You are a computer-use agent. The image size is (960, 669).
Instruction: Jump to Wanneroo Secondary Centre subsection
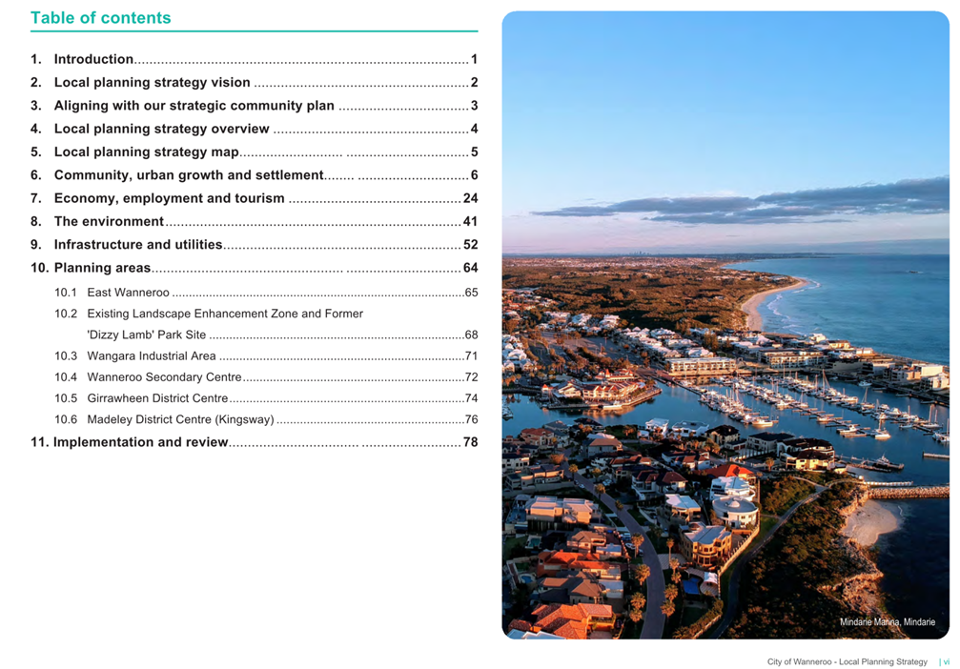pyautogui.click(x=266, y=377)
